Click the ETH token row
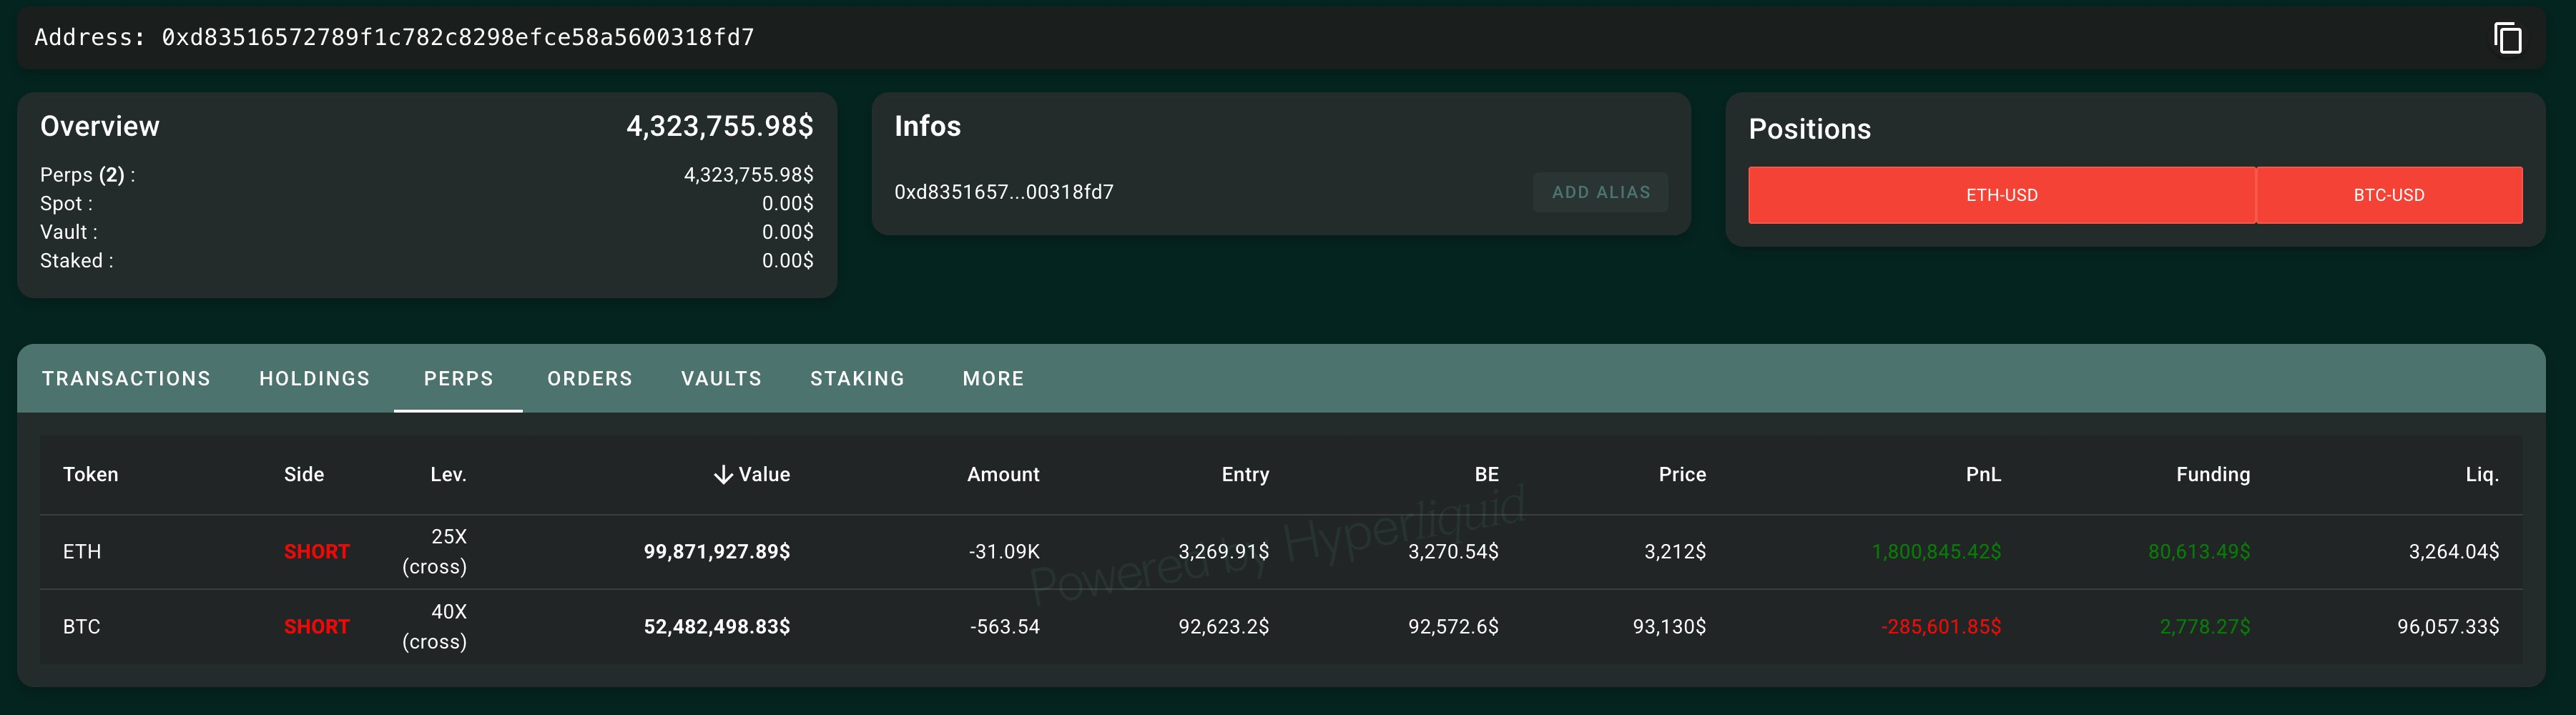Viewport: 2576px width, 715px height. [82, 552]
